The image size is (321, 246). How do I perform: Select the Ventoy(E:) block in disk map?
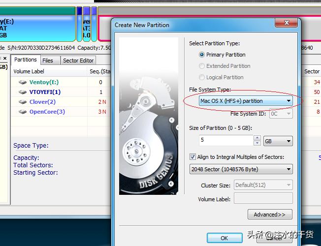coord(37,24)
